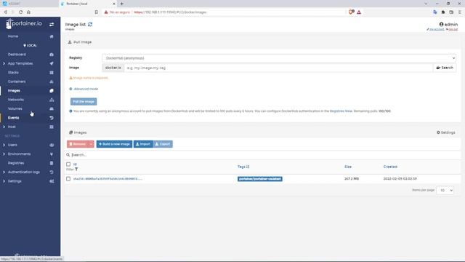Open a new browser tab

[121, 4]
